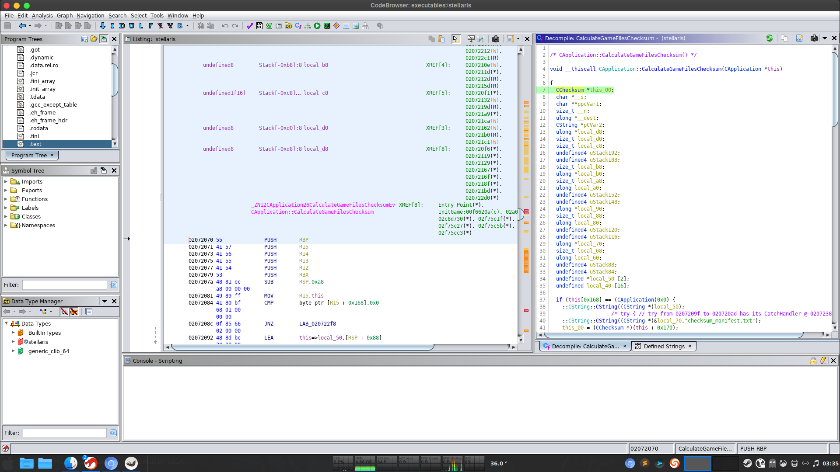
Task: Open Data Type Manager dropdown menu arrow
Action: coord(105,301)
